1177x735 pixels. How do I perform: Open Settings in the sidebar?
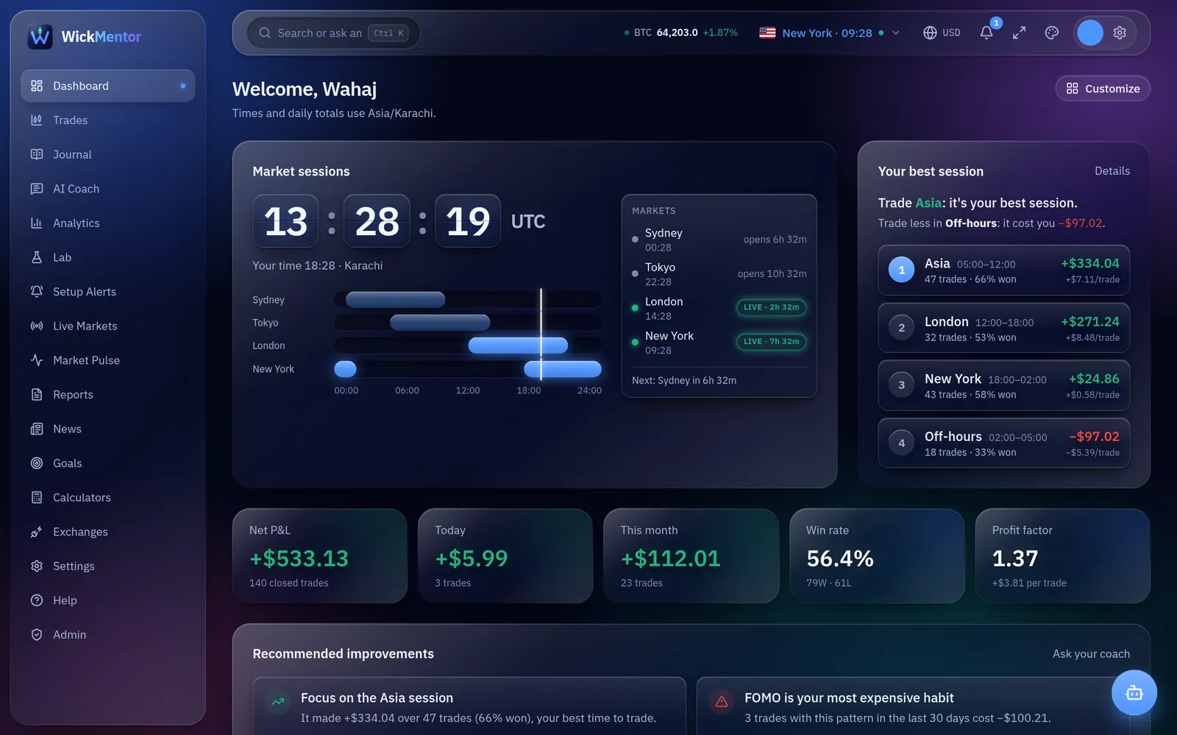107,566
